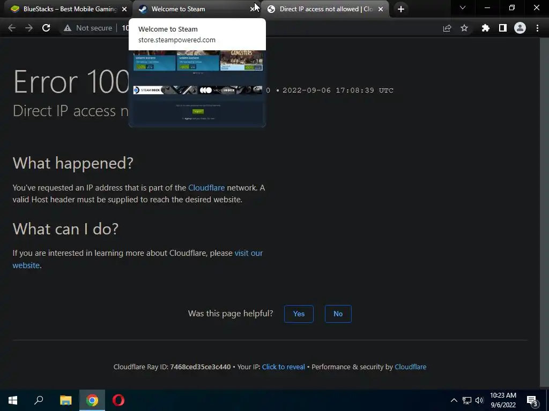Screen dimensions: 549x411
Task: Reload the current page
Action: point(46,28)
